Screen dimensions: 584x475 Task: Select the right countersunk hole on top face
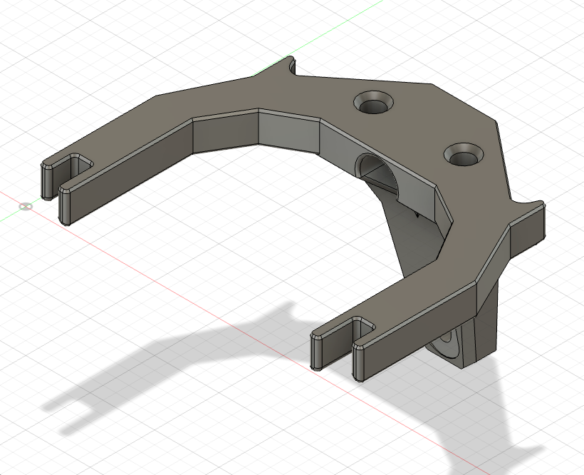pyautogui.click(x=463, y=154)
